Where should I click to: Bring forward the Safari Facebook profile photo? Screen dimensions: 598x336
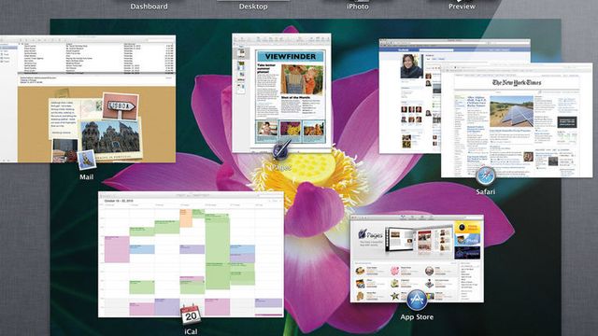pos(411,66)
